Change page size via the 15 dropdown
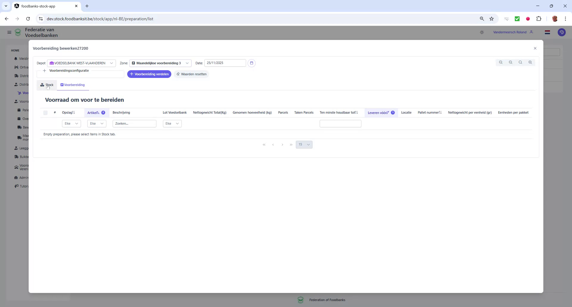Image resolution: width=572 pixels, height=307 pixels. (304, 145)
